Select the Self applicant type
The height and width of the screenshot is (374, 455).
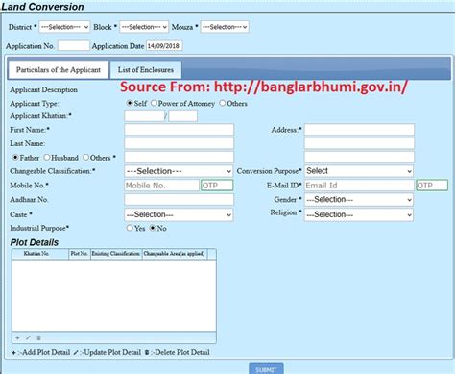coord(130,103)
